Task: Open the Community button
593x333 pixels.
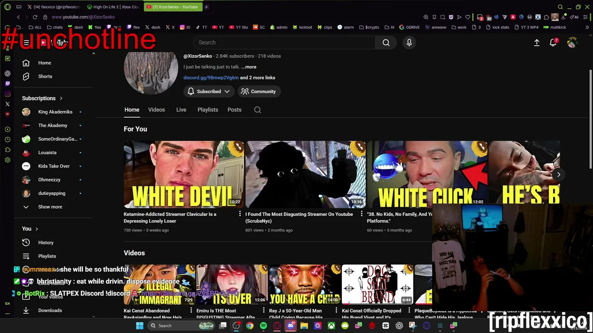Action: (x=259, y=92)
